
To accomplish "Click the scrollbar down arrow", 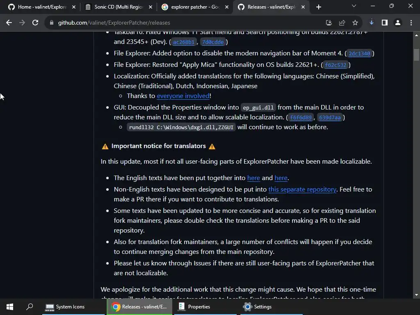I will tap(416, 295).
